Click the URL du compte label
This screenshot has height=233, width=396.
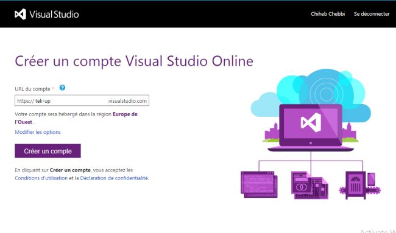pyautogui.click(x=32, y=89)
